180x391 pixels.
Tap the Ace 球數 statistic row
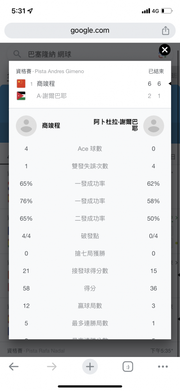coord(90,149)
